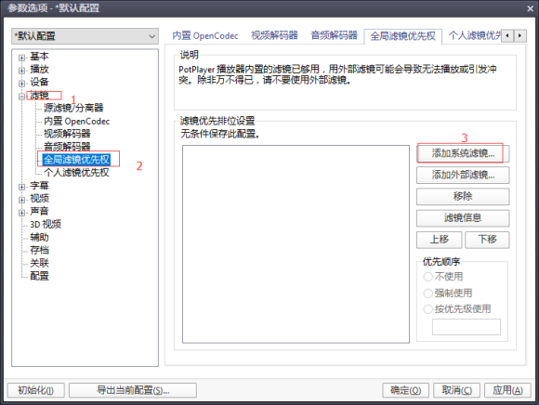Expand the 播放 tree node
Viewport: 539px width, 405px height.
tap(21, 71)
